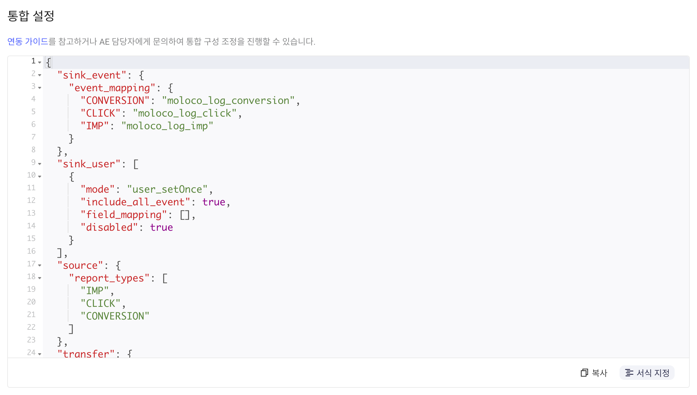This screenshot has height=395, width=697.
Task: Click the "CLICK" key on line 5
Action: point(101,113)
